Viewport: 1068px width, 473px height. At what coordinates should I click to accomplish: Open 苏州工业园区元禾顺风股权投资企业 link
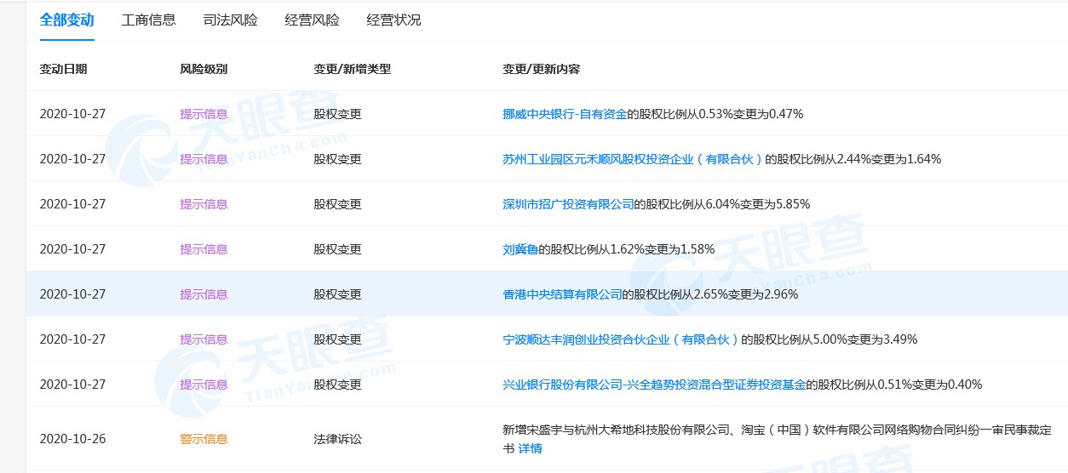pyautogui.click(x=633, y=158)
